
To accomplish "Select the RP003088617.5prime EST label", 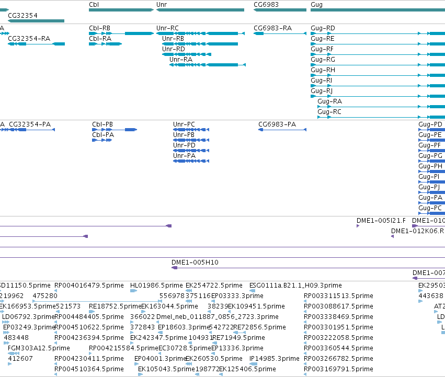I will pyautogui.click(x=338, y=306).
